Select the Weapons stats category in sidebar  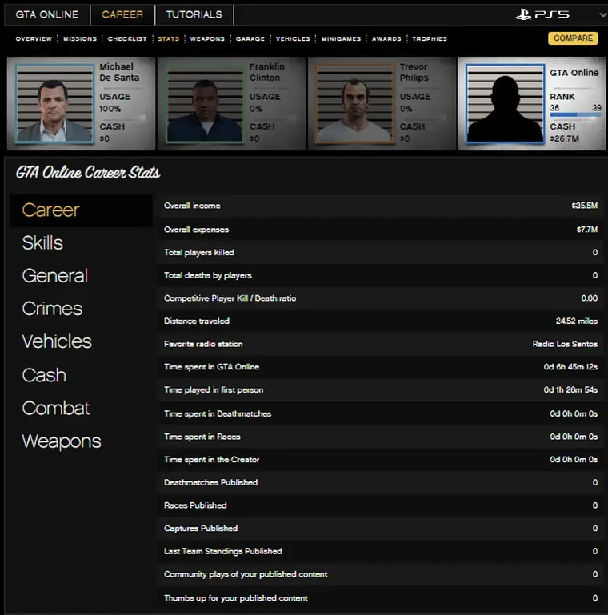(x=61, y=441)
